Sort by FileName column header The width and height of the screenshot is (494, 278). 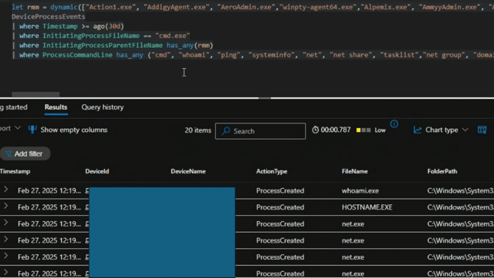pos(355,172)
